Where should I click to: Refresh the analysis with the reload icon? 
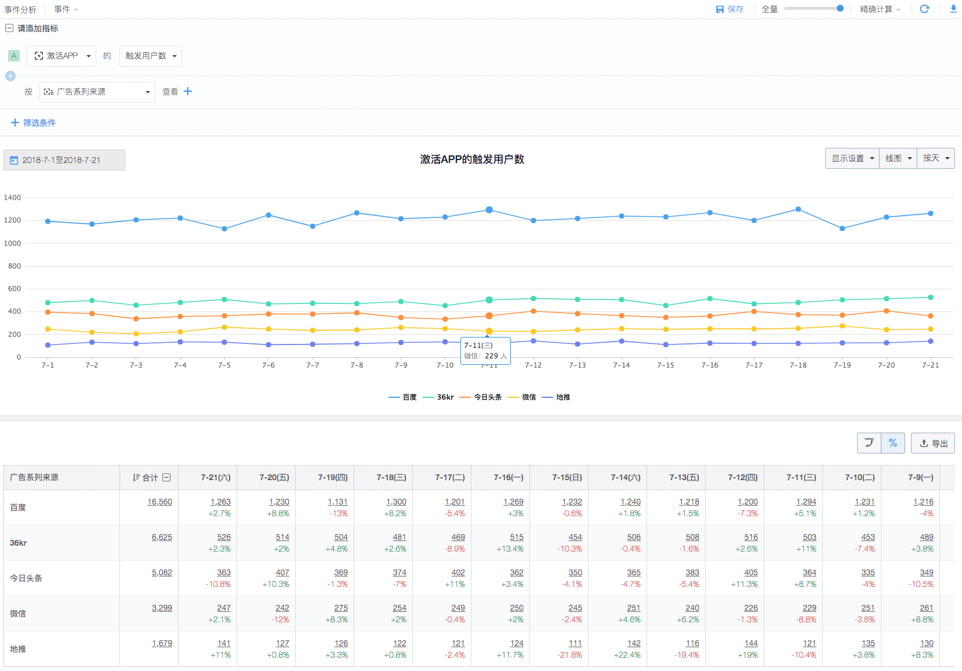click(924, 9)
